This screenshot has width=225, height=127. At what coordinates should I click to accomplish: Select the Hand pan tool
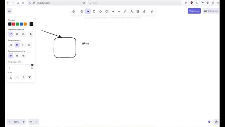click(82, 11)
